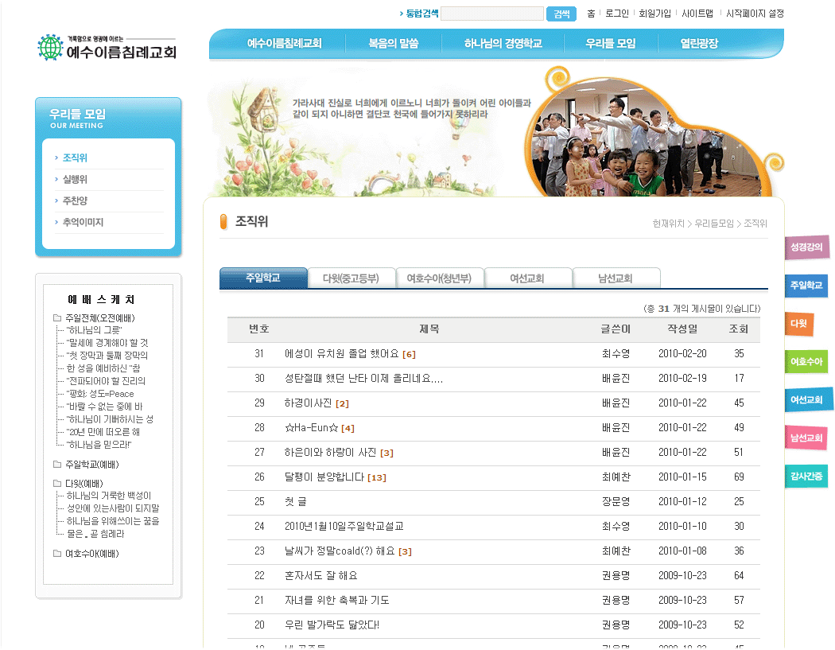Select 조직위 in the side menu
This screenshot has width=835, height=650.
(75, 158)
